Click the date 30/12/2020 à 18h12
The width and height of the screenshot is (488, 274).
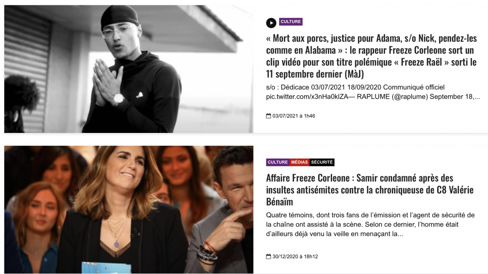coord(295,256)
